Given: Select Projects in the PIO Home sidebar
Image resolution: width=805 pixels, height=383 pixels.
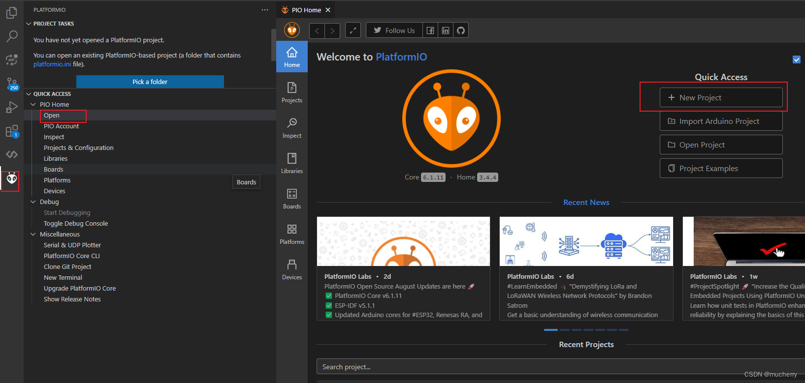Looking at the screenshot, I should coord(292,92).
